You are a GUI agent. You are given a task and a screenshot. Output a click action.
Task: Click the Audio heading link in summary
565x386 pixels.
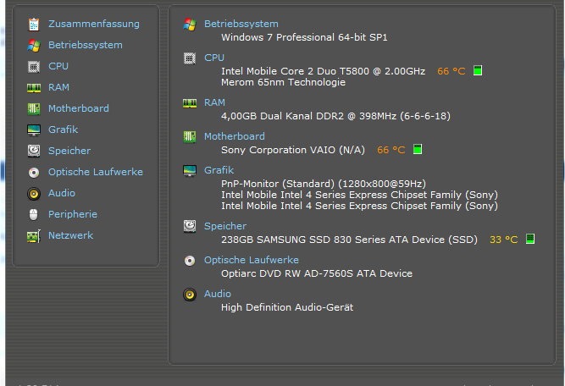218,294
